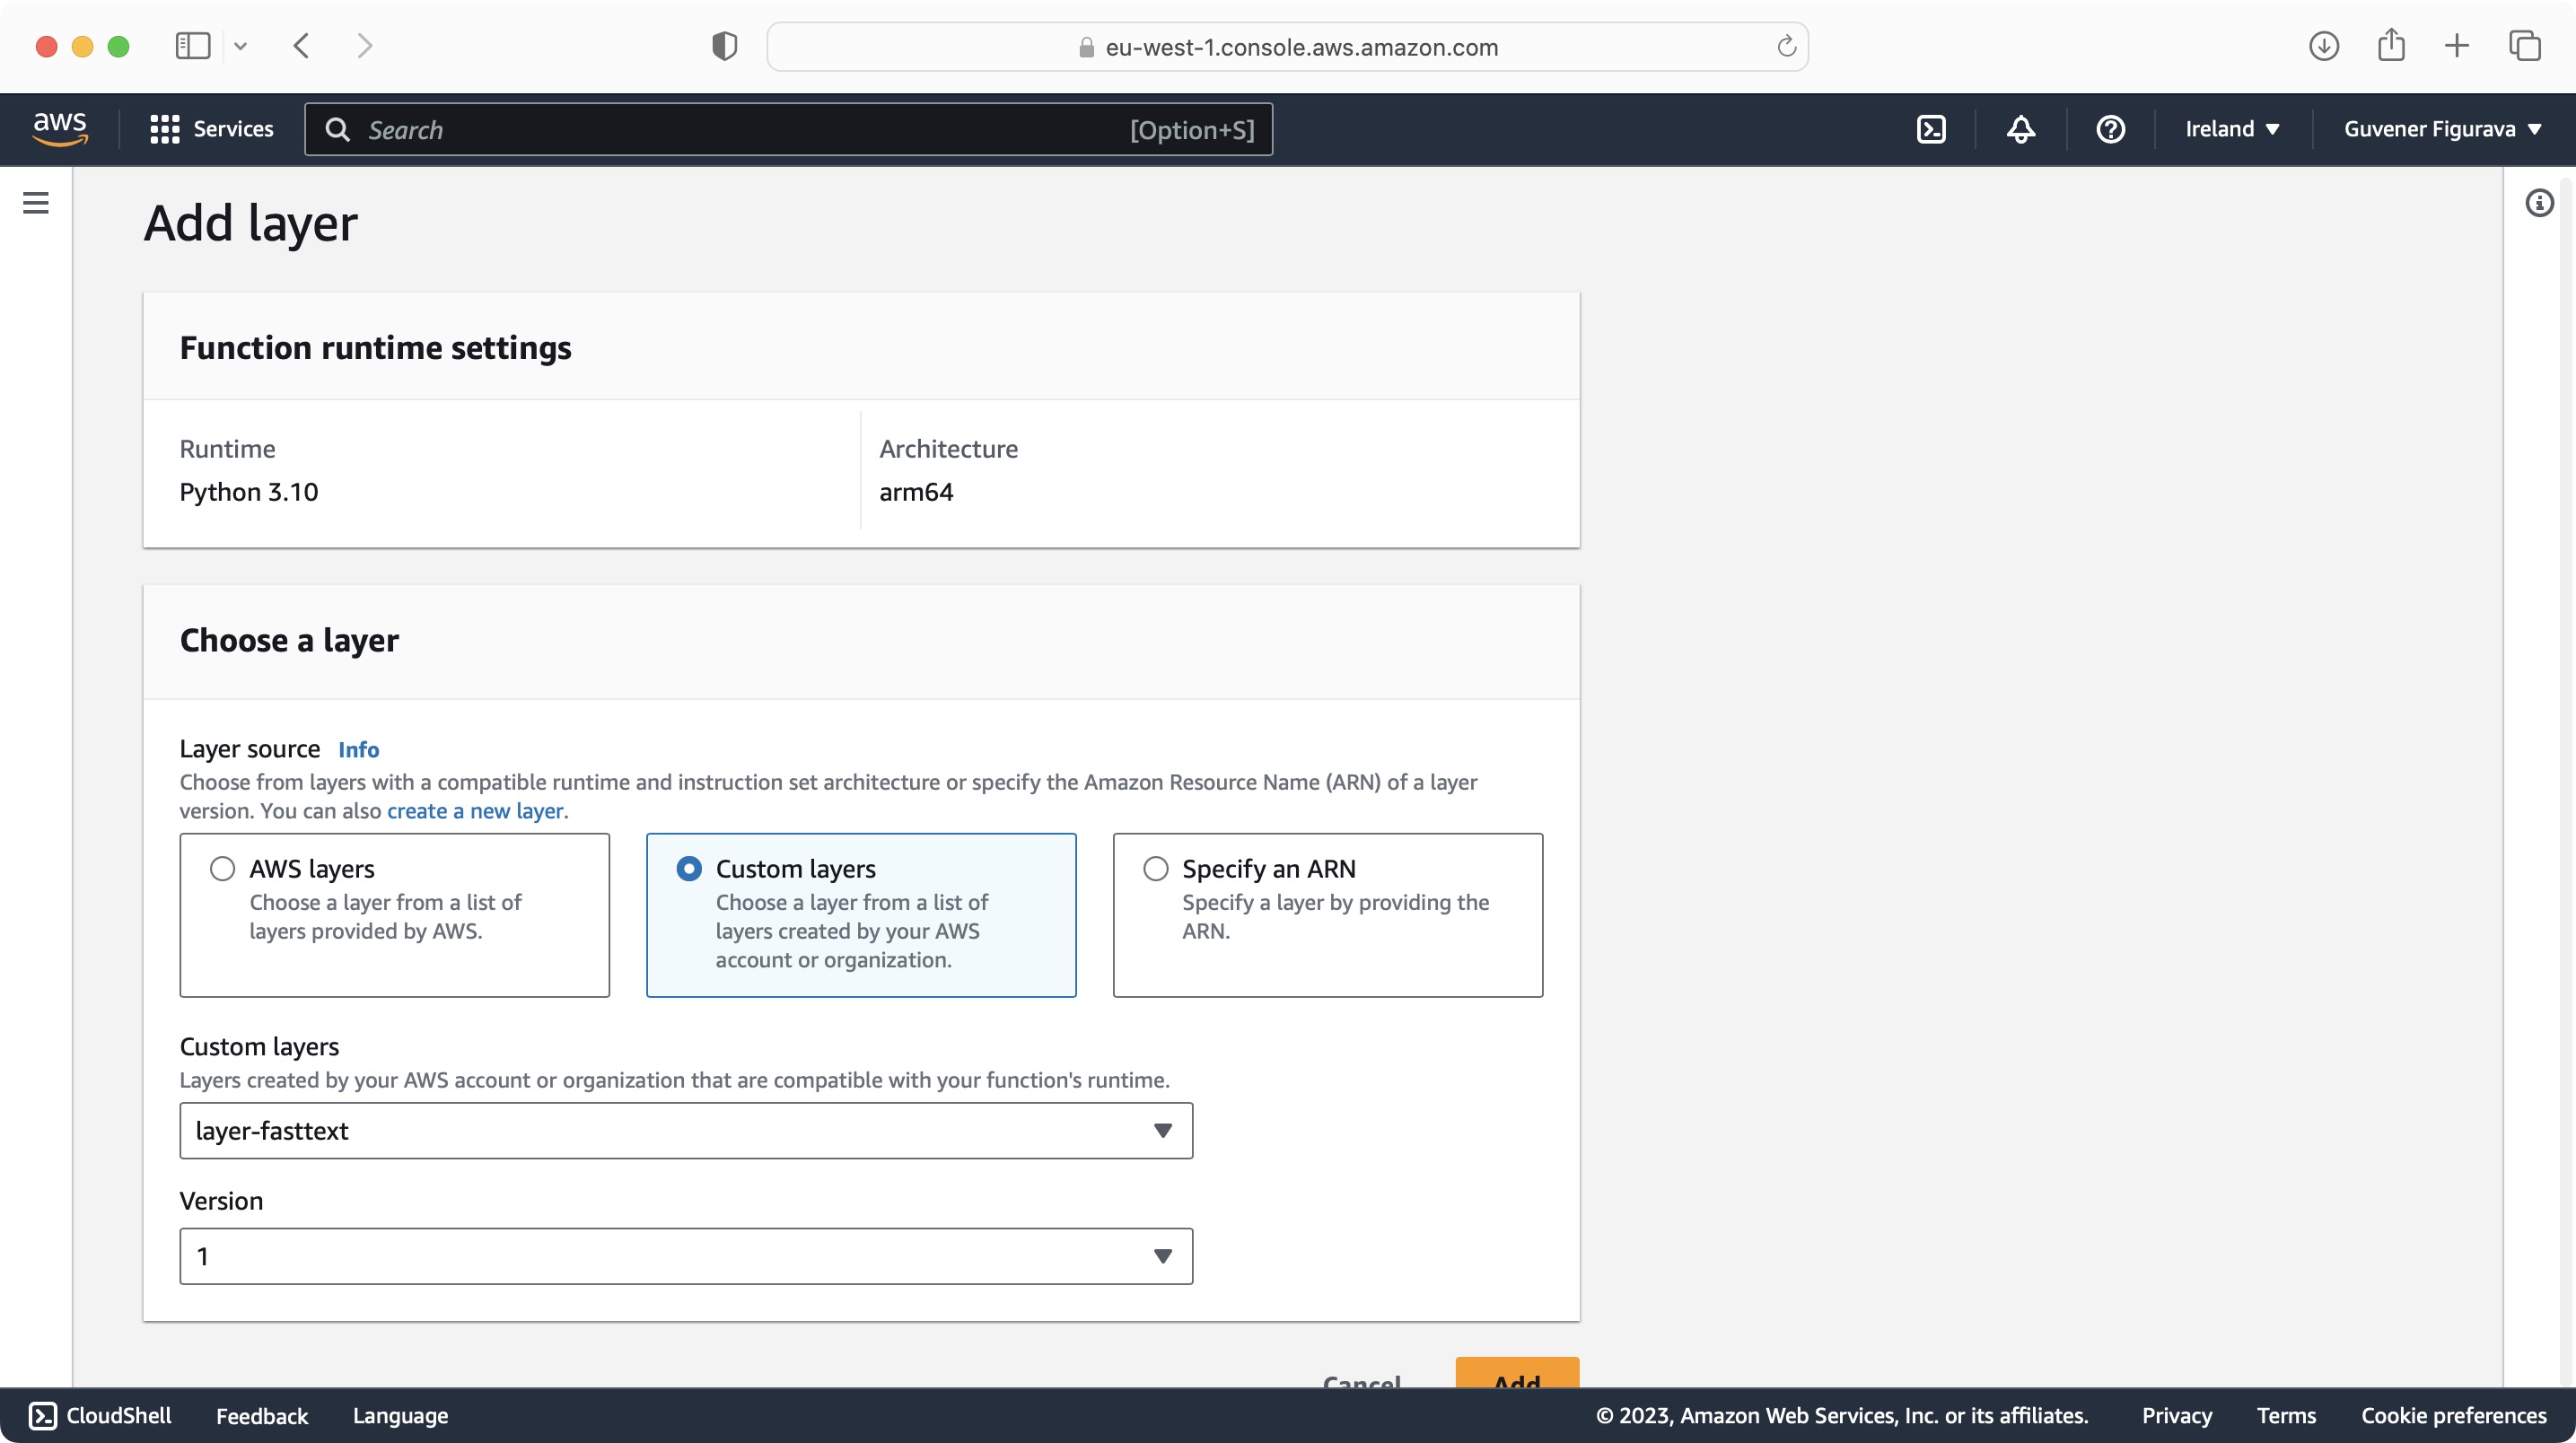Click the create a new layer link
Viewport: 2576px width, 1443px height.
(x=475, y=811)
